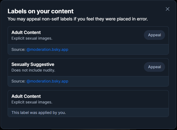This screenshot has width=177, height=130.
Task: Click the word "nudity" in the second card description
Action: 48,70
